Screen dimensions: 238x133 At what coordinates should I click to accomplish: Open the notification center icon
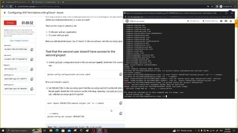click(x=234, y=130)
